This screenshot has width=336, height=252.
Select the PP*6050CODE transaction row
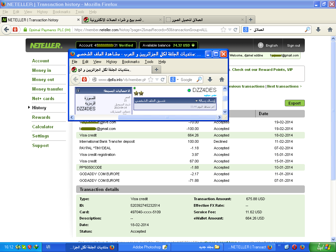pos(190,167)
